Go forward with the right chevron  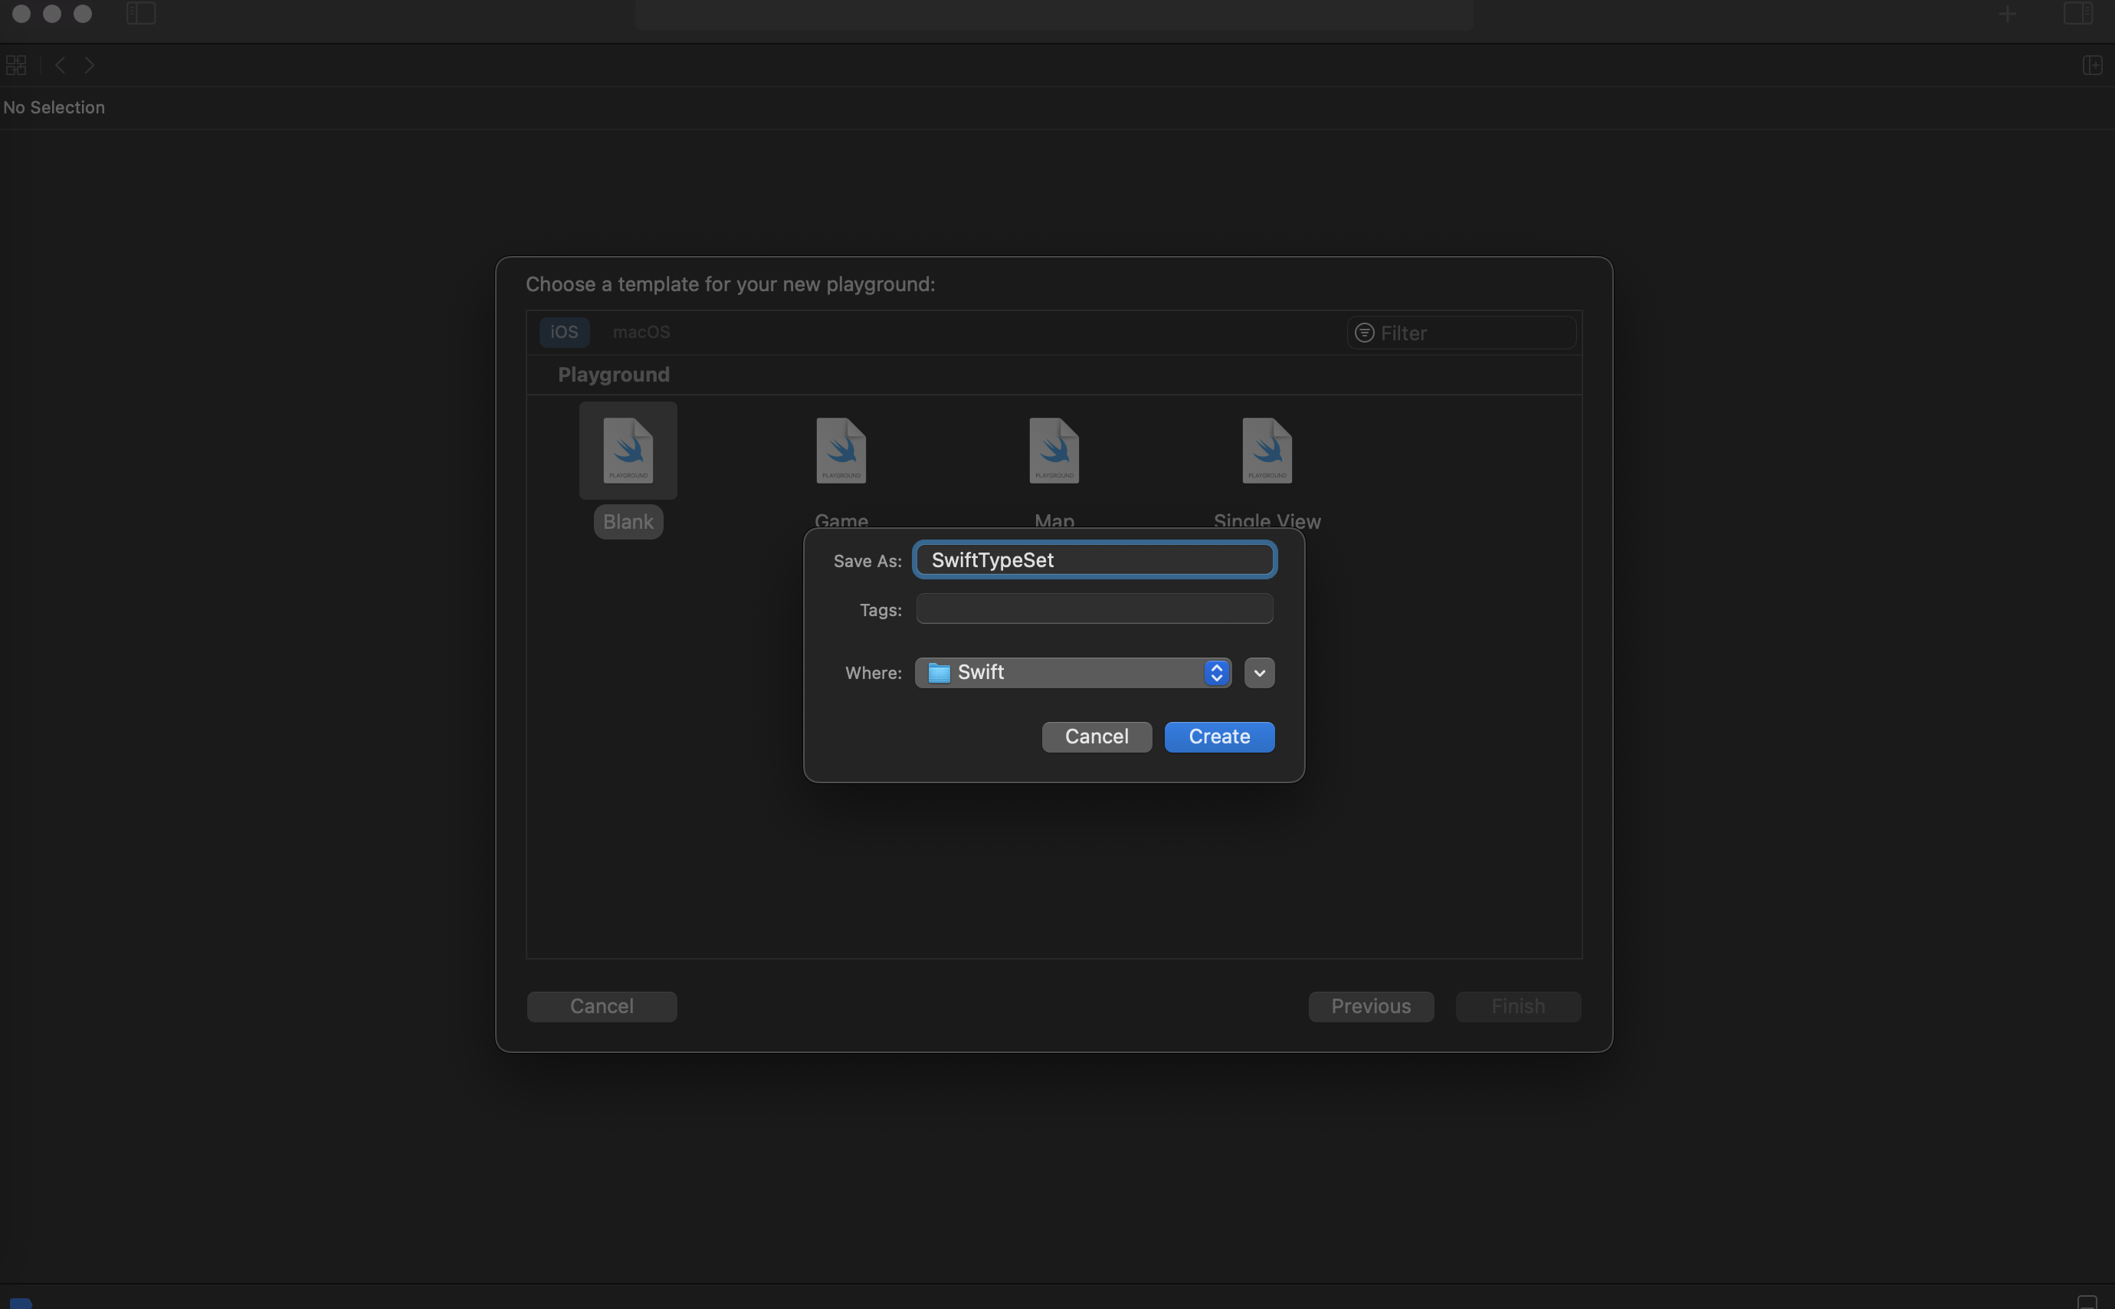point(90,65)
